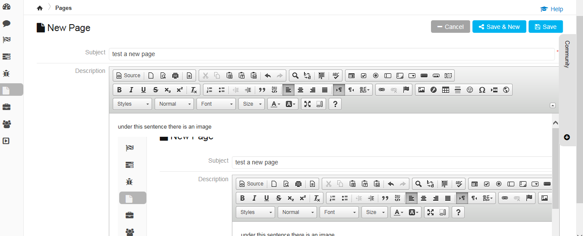Click the Block Quote icon
Screen dimensions: 583x236
262,90
